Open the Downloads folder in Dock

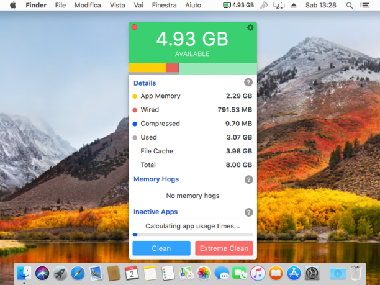338,273
